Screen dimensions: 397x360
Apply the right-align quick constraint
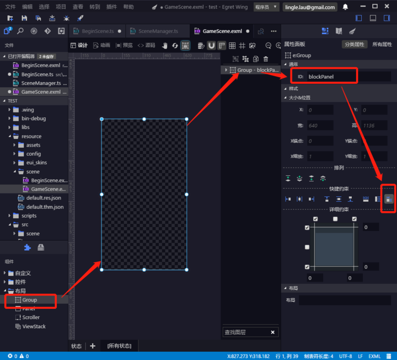click(x=312, y=199)
